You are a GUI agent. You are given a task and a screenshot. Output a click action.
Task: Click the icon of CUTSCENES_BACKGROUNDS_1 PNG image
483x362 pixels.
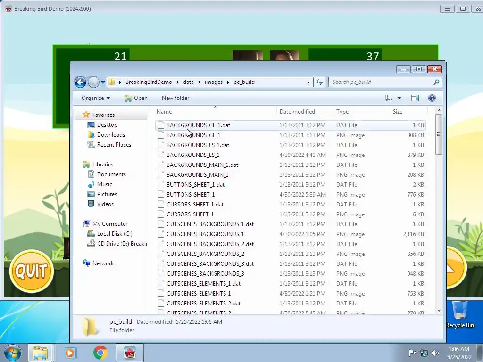161,234
